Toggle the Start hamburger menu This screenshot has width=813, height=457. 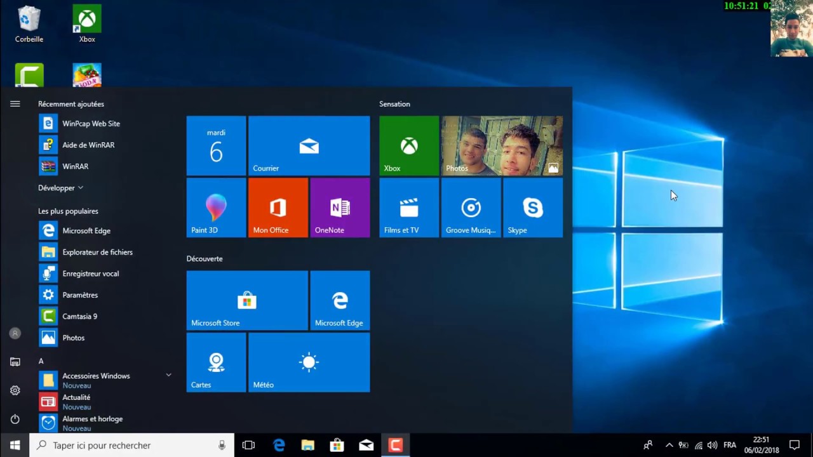pos(15,104)
